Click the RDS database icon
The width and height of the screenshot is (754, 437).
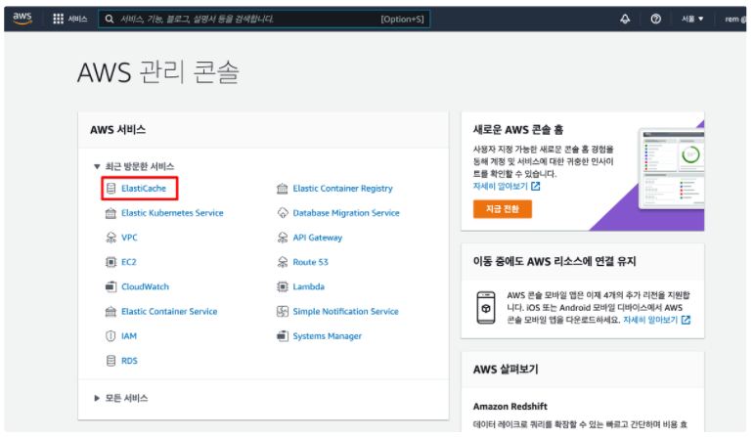pyautogui.click(x=111, y=361)
